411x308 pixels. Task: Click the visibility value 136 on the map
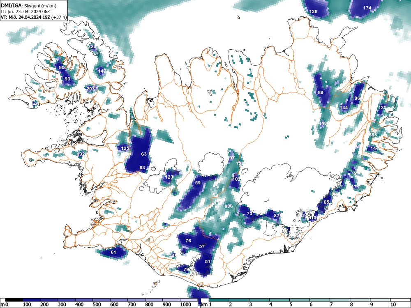click(313, 11)
